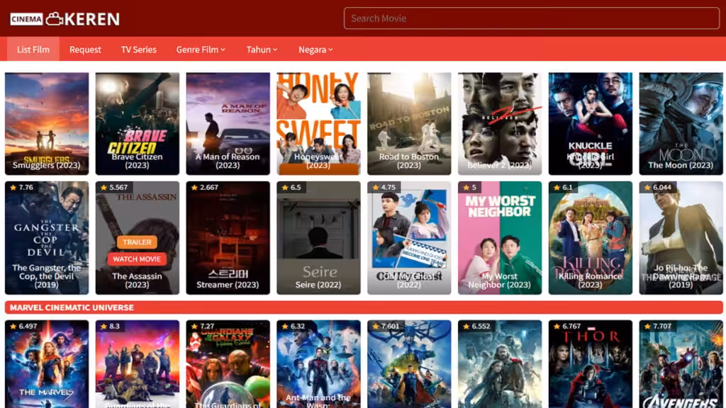Expand the Tahun dropdown menu
726x408 pixels.
[x=261, y=50]
